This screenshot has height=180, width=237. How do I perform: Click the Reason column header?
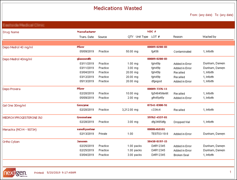(x=178, y=37)
